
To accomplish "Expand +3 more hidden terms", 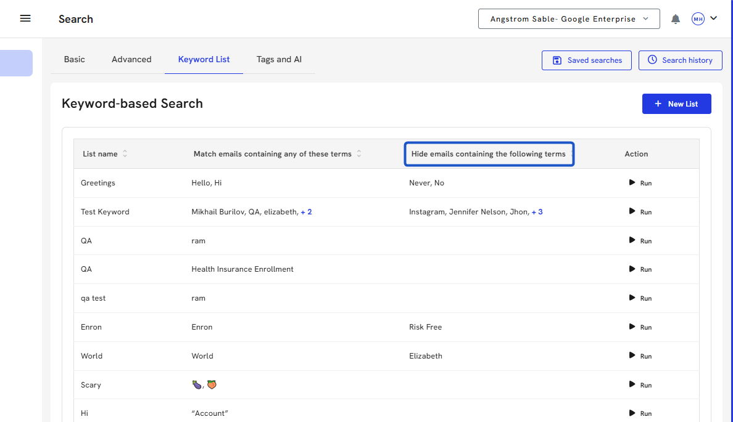I will 537,212.
